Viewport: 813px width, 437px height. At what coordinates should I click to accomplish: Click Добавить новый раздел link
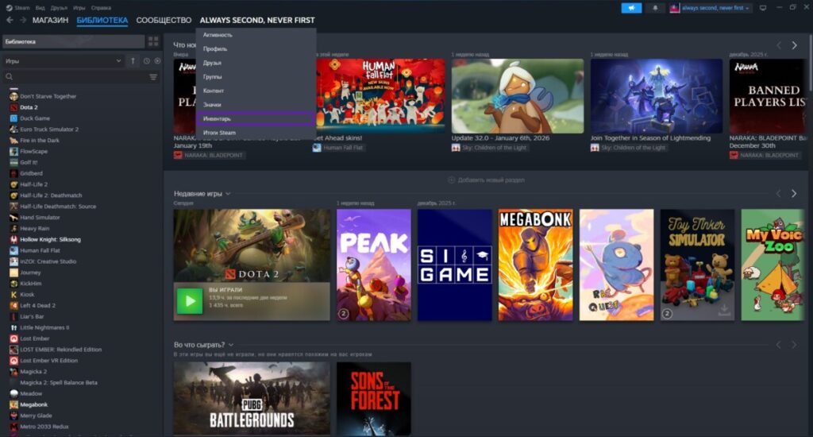(491, 180)
